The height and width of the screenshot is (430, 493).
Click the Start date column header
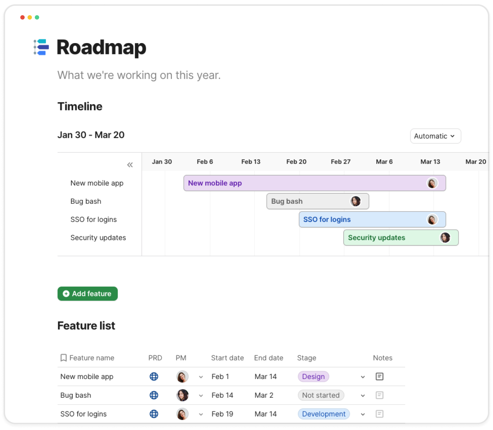227,358
